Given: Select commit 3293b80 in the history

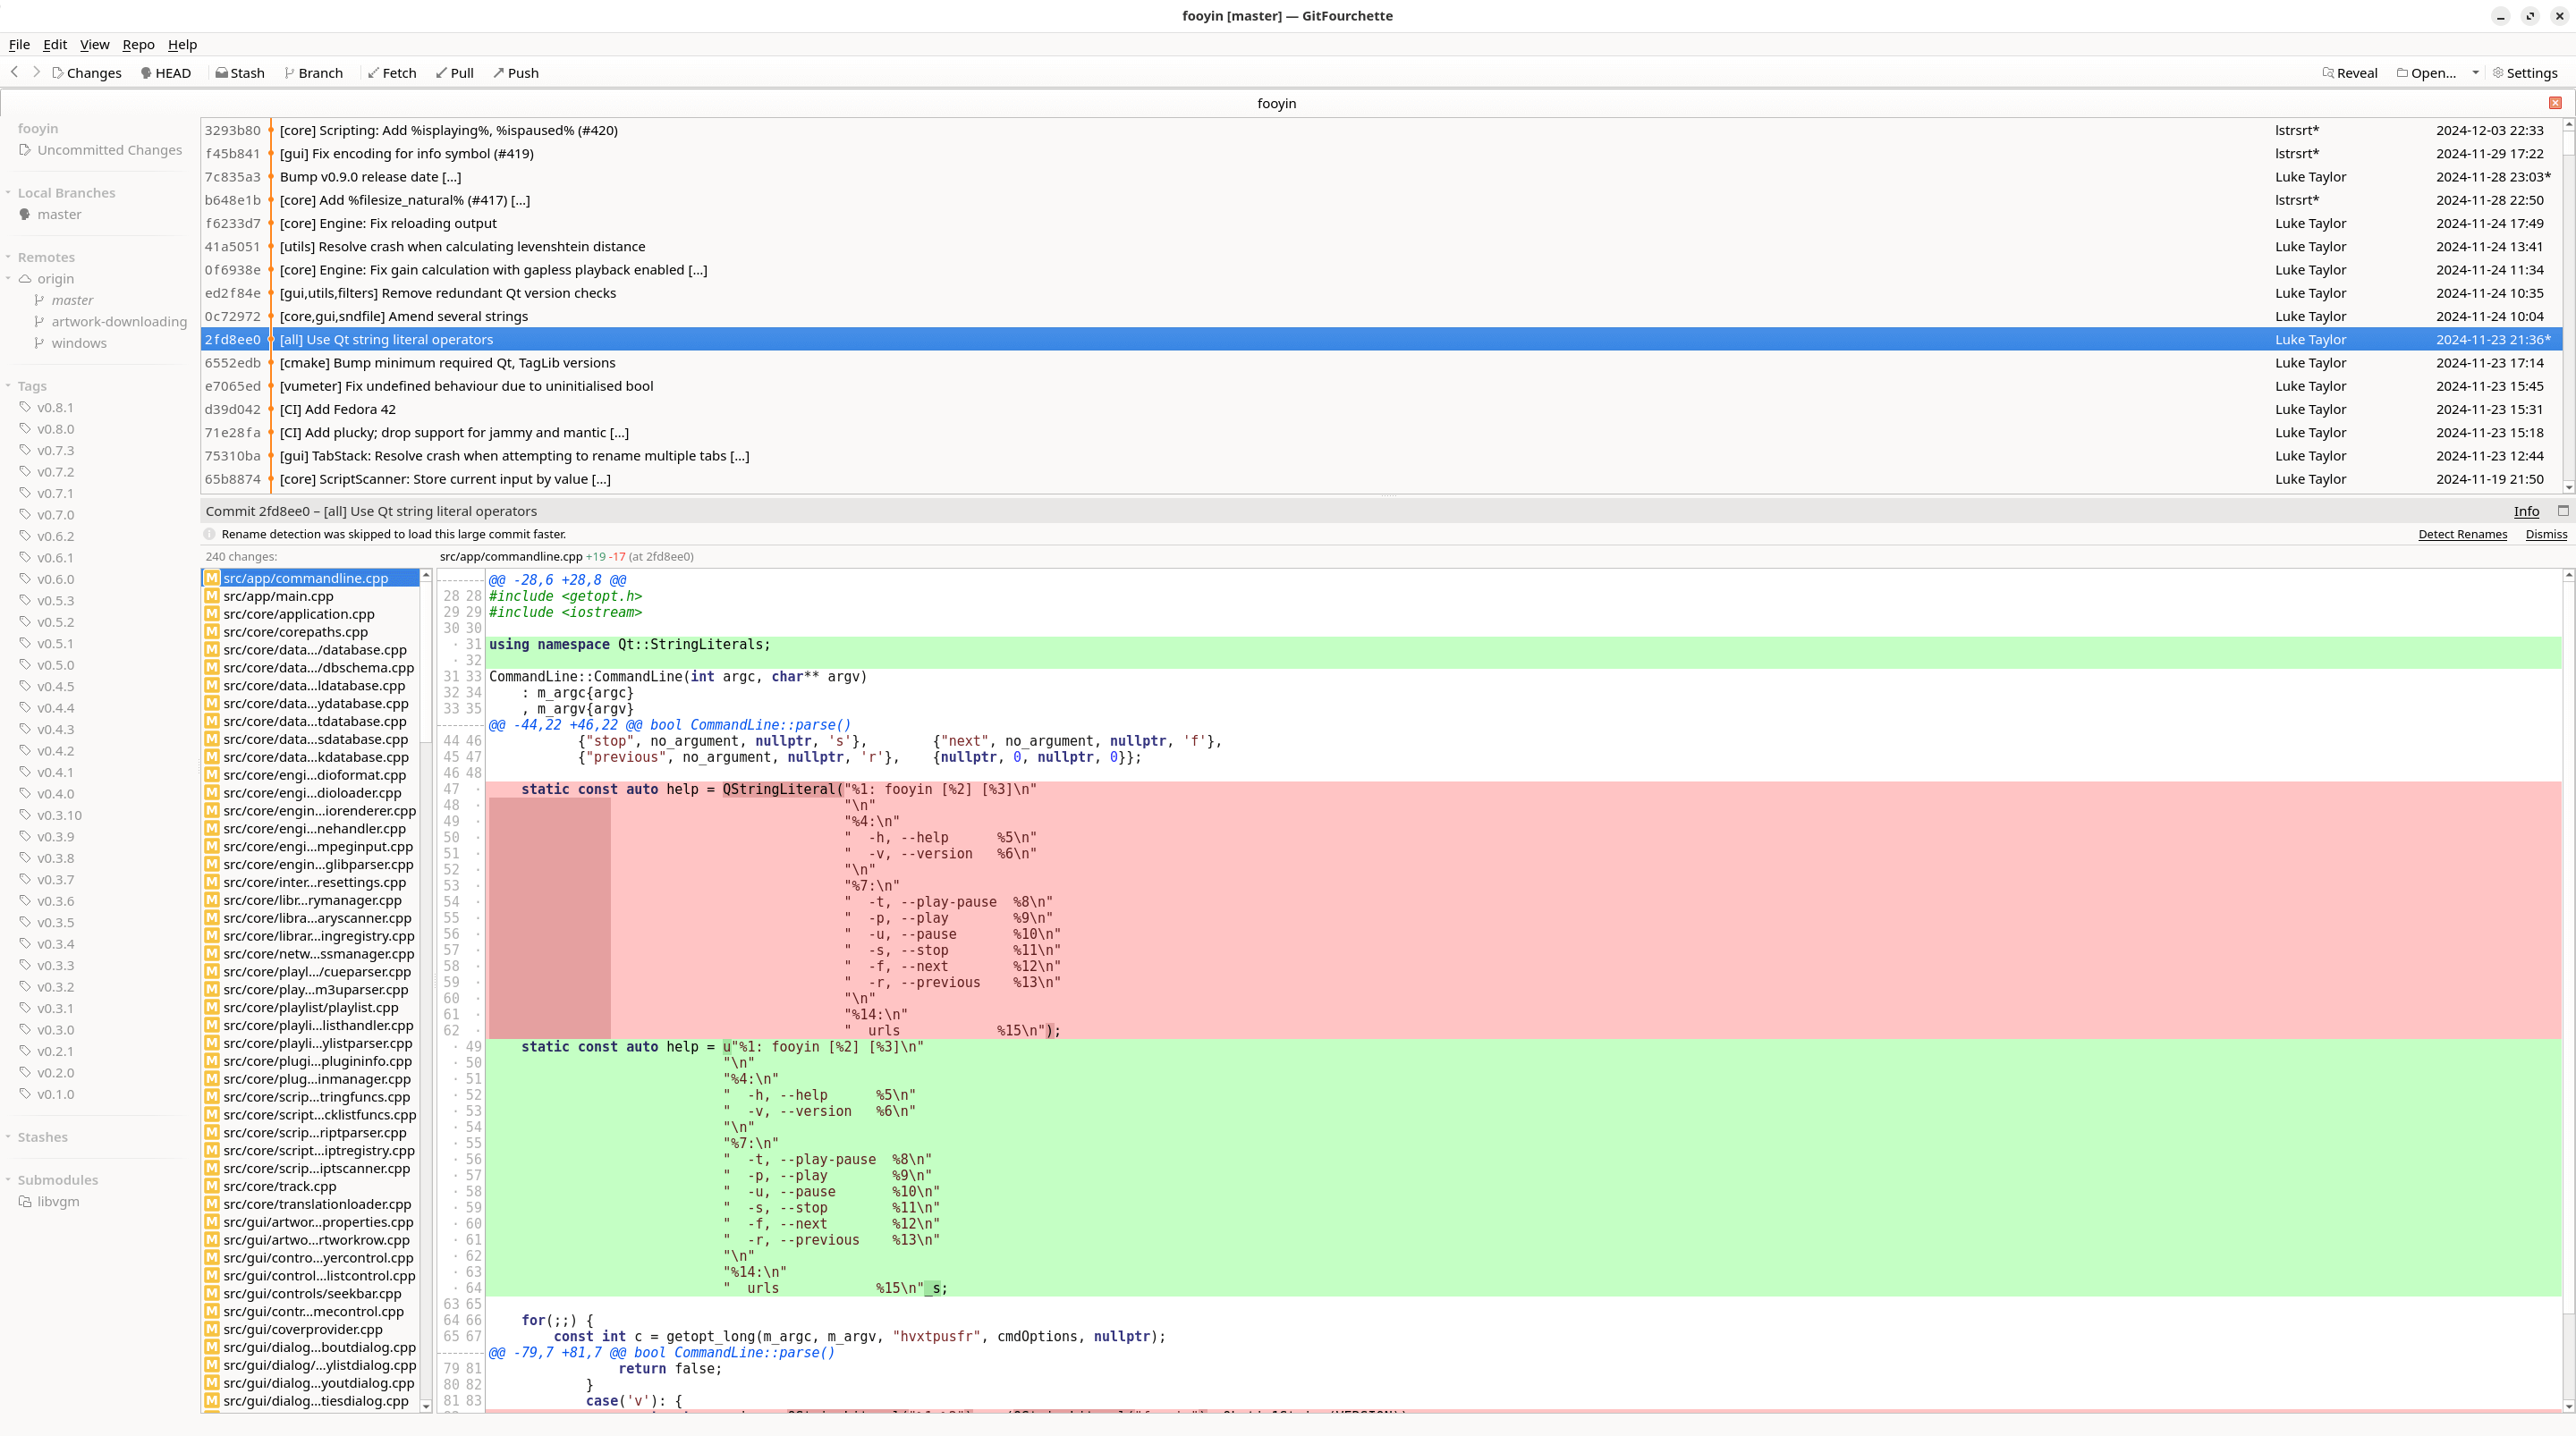Looking at the screenshot, I should coord(1380,130).
